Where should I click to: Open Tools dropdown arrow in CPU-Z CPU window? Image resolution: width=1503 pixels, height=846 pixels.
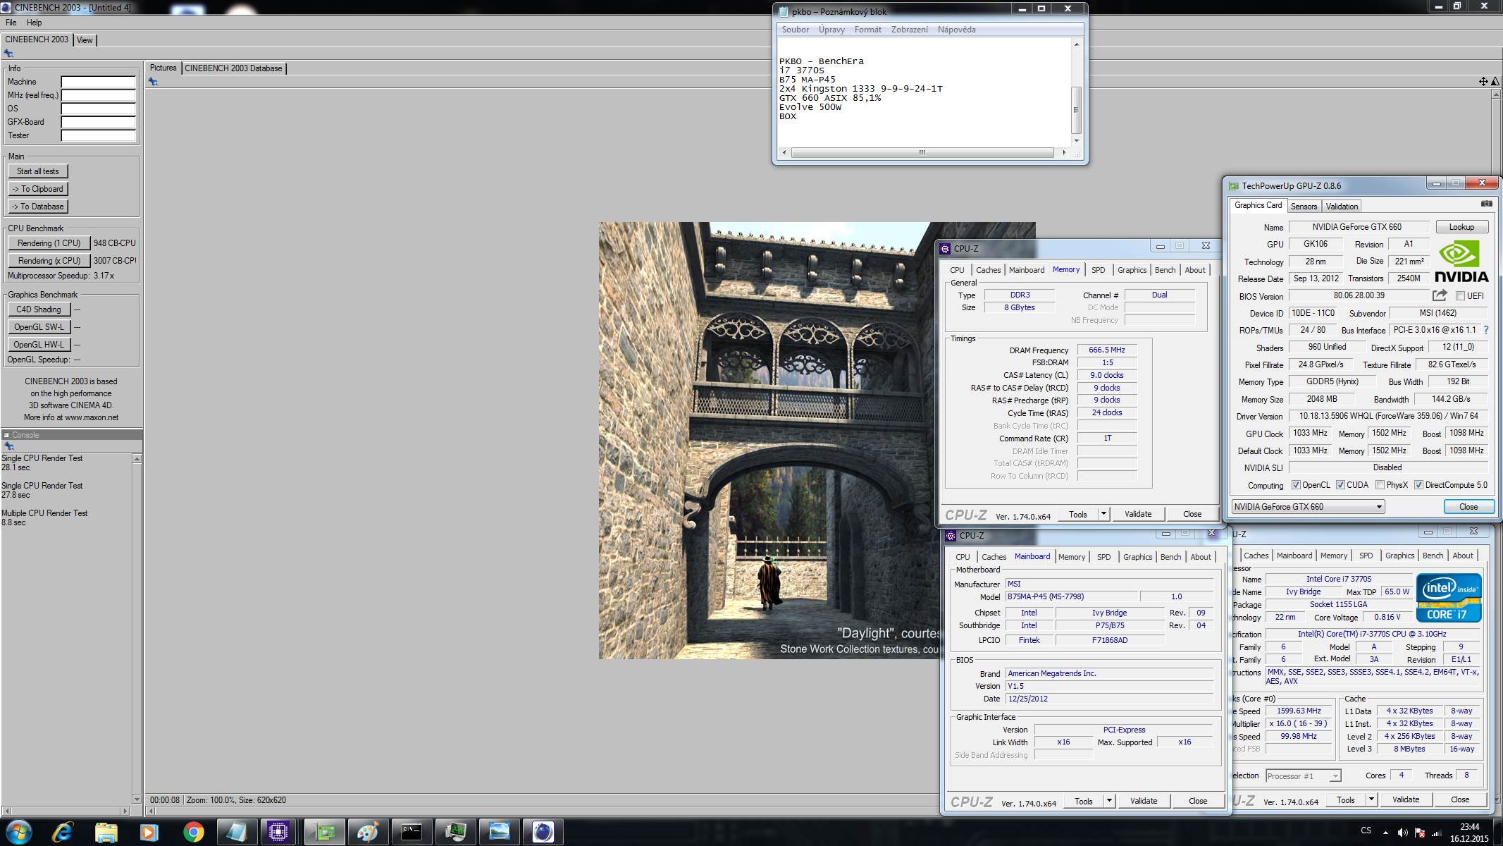pos(1372,799)
